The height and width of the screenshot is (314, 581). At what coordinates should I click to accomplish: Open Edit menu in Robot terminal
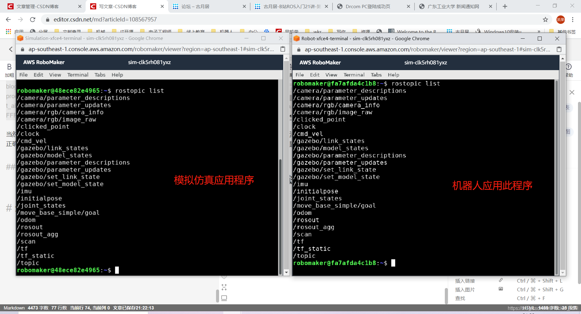pos(315,75)
